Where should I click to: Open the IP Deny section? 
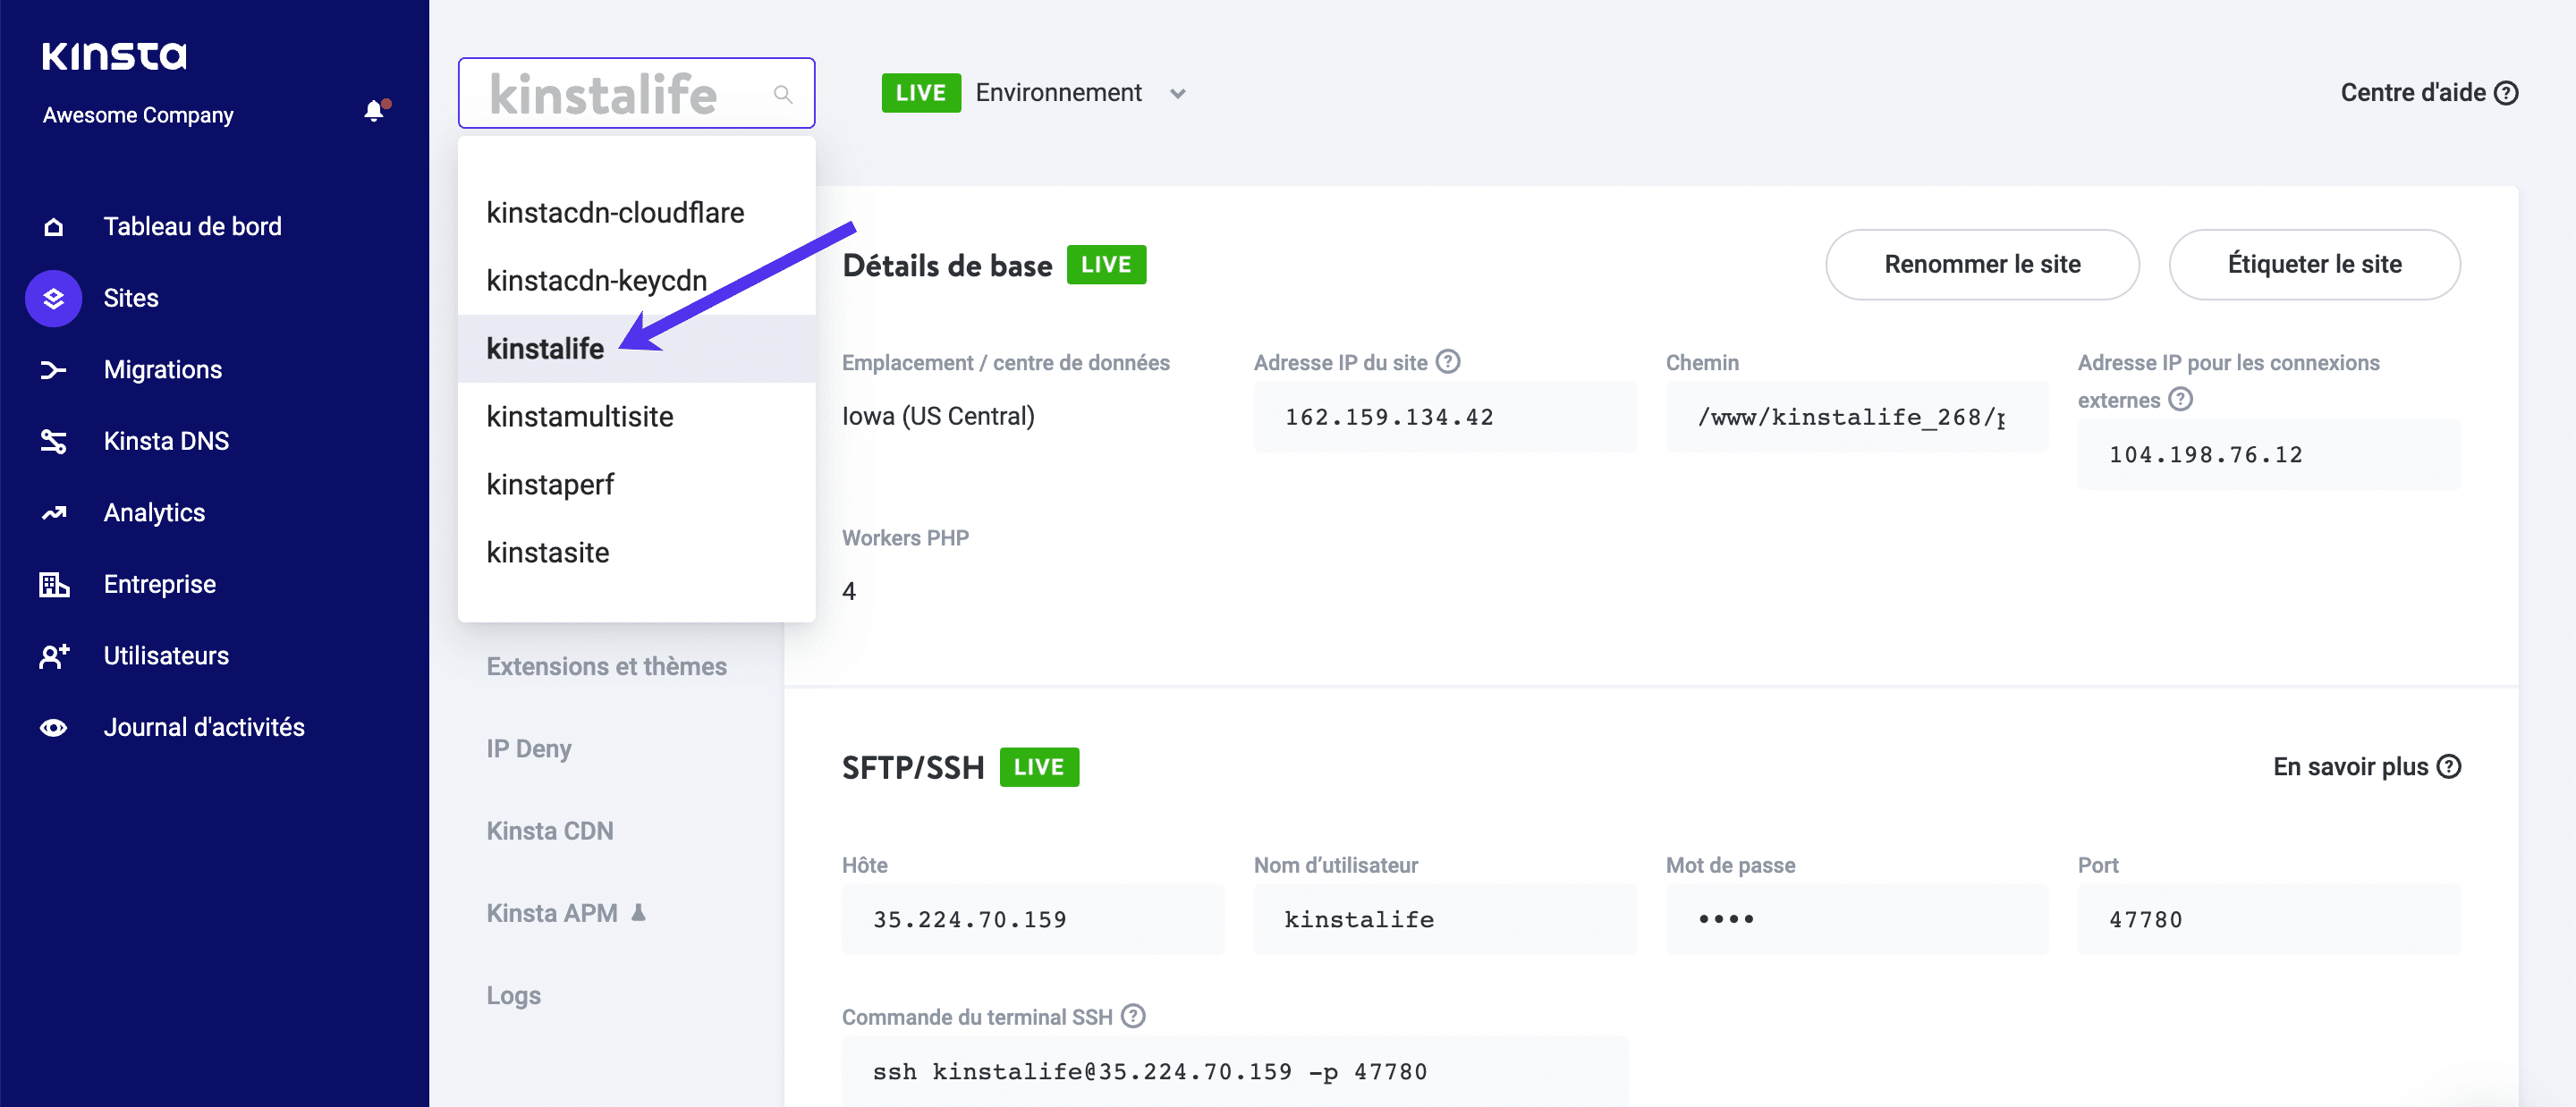click(x=529, y=748)
